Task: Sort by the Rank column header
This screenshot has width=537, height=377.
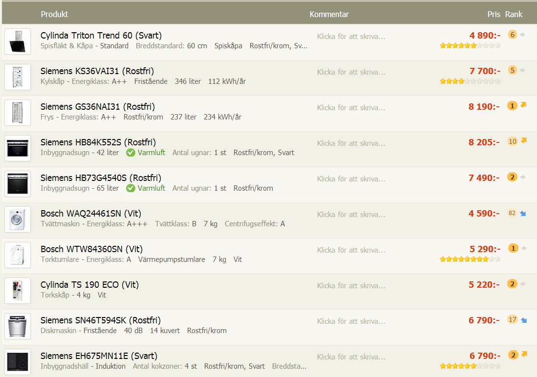Action: 514,14
